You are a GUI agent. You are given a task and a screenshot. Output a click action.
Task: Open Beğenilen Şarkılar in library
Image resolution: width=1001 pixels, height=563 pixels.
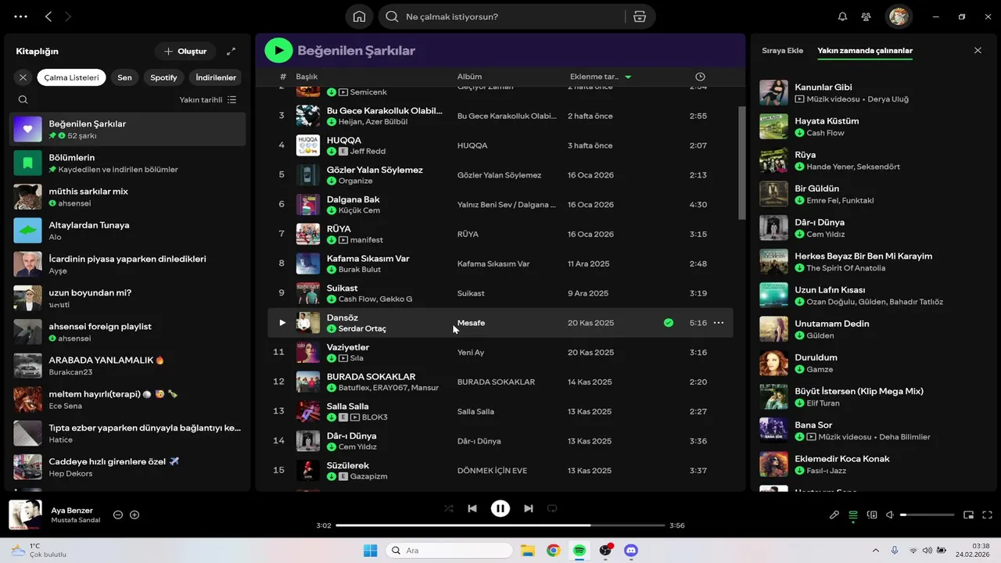(127, 129)
